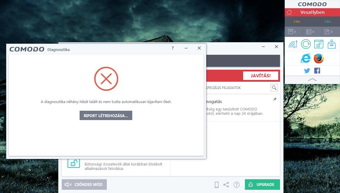Click the Upgrade button
Image resolution: width=340 pixels, height=193 pixels.
point(262,185)
